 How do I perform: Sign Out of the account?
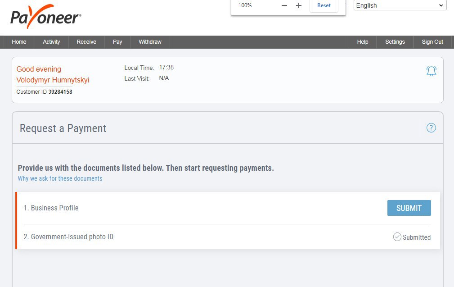pos(432,42)
